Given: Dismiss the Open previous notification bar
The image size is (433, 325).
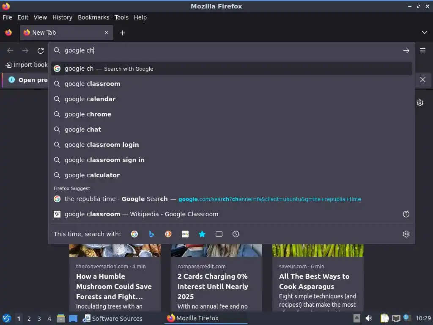Looking at the screenshot, I should point(423,80).
